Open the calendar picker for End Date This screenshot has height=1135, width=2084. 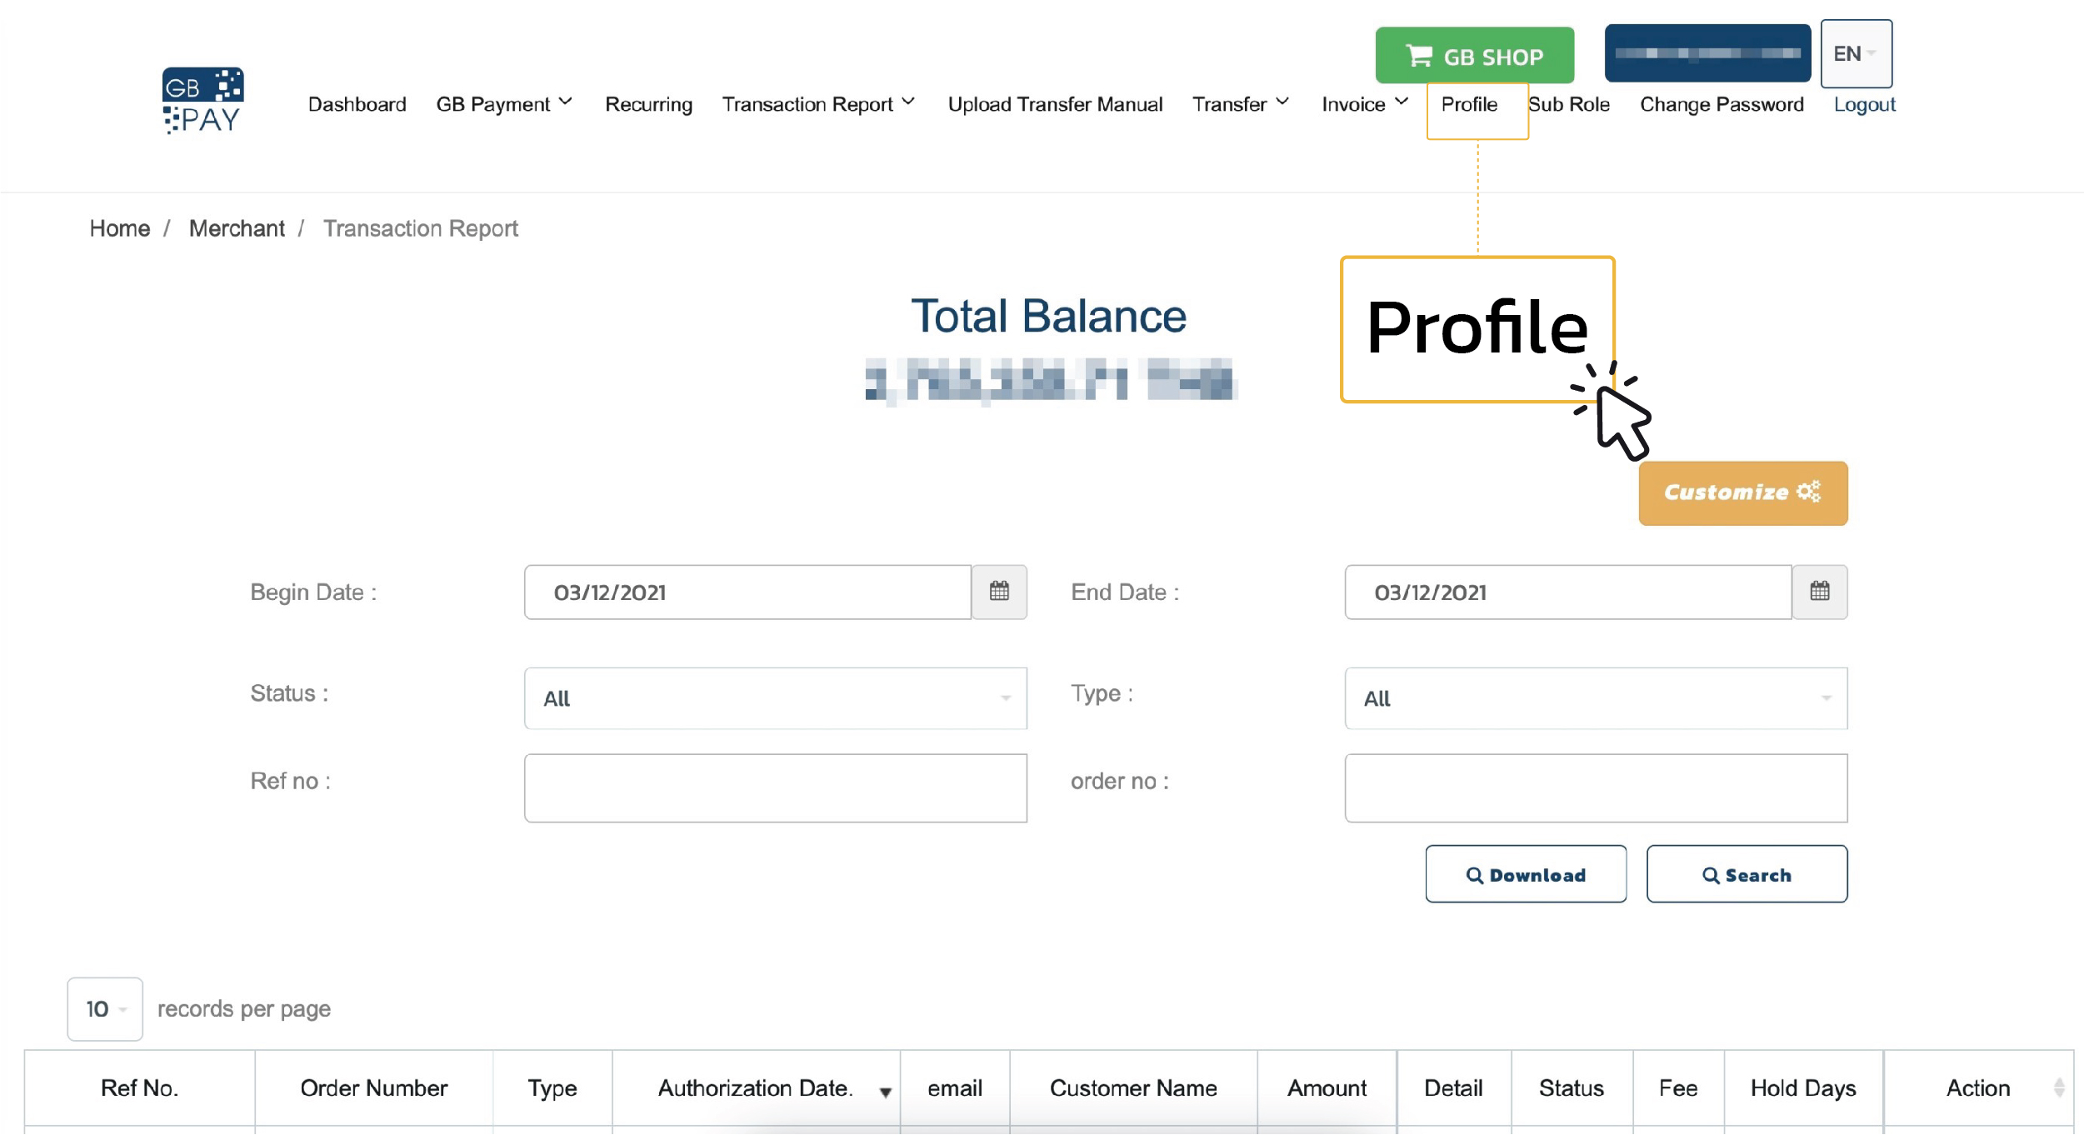[1821, 592]
